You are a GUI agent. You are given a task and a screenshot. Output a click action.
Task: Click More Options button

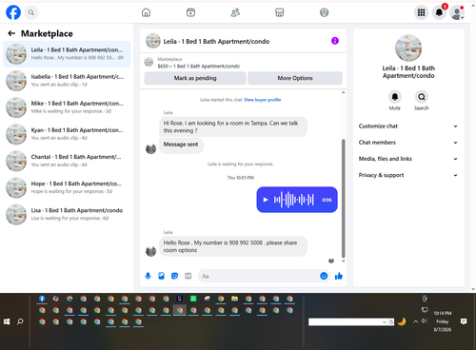coord(295,78)
